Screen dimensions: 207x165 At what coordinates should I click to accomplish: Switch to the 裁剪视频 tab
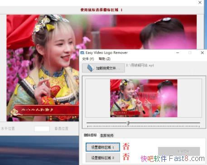click(x=107, y=136)
